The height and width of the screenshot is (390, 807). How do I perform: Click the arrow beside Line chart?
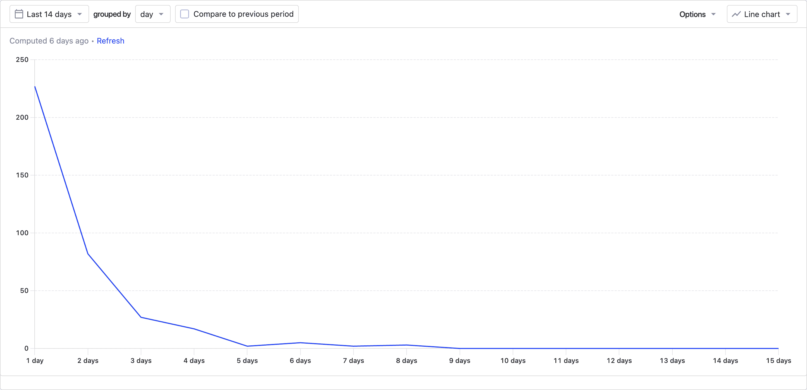pyautogui.click(x=788, y=14)
